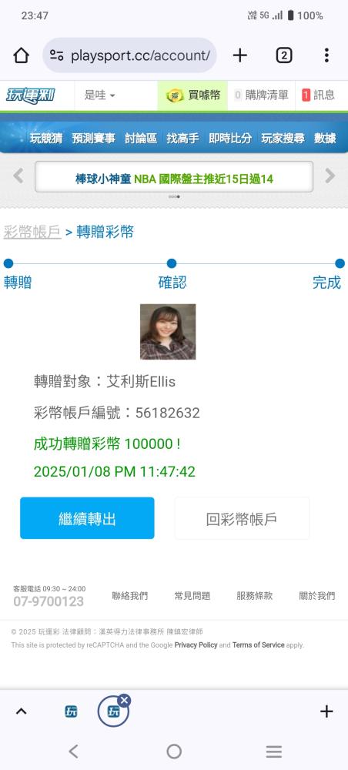Tap Android back navigation button

(74, 751)
